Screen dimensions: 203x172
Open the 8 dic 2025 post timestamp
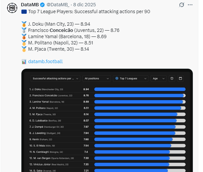tap(85, 5)
